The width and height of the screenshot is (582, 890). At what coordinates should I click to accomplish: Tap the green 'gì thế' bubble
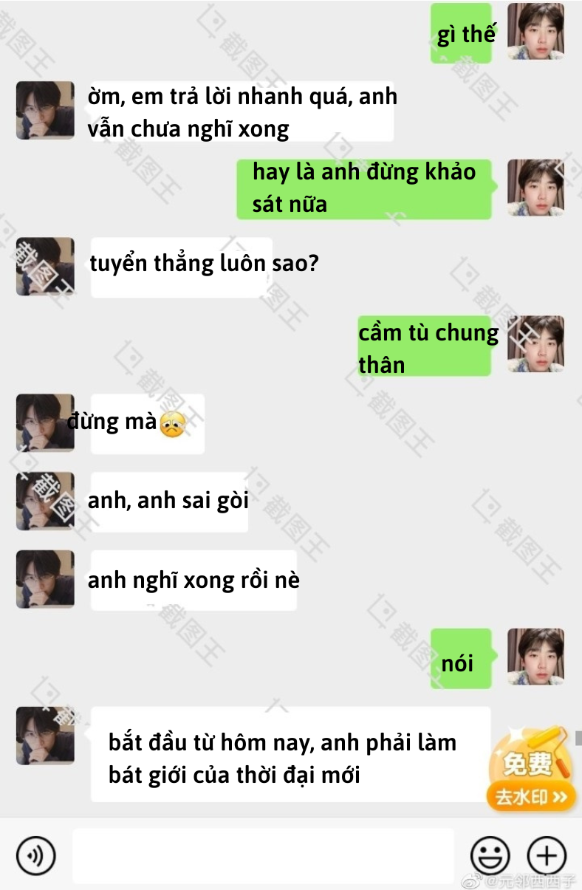[462, 33]
